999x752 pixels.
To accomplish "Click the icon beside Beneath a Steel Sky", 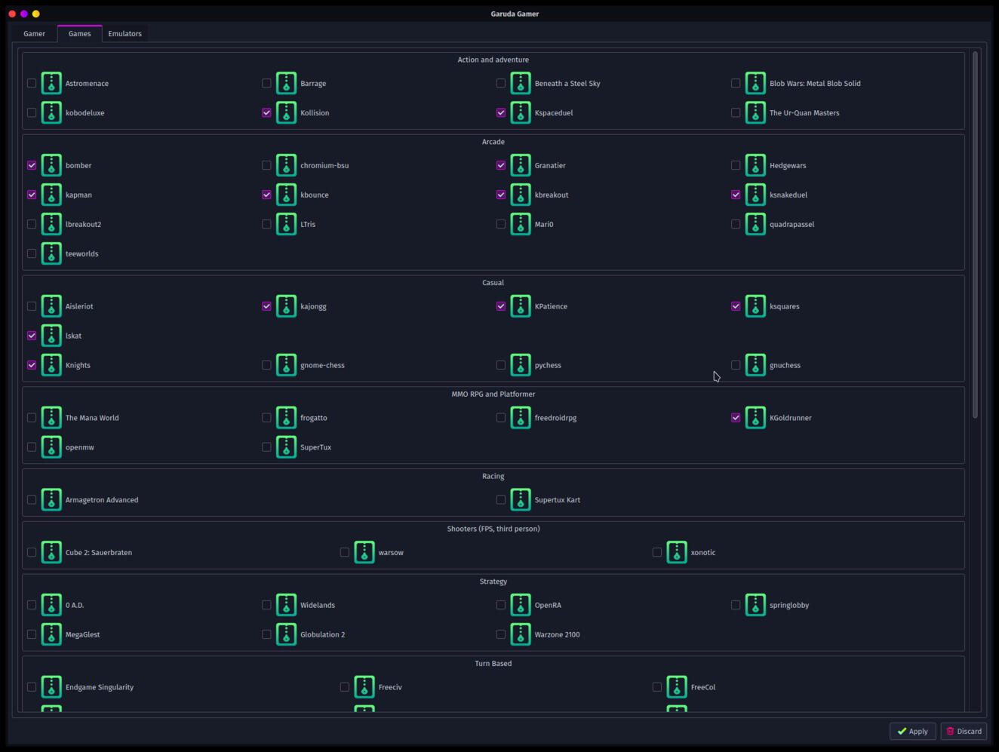I will pyautogui.click(x=521, y=83).
